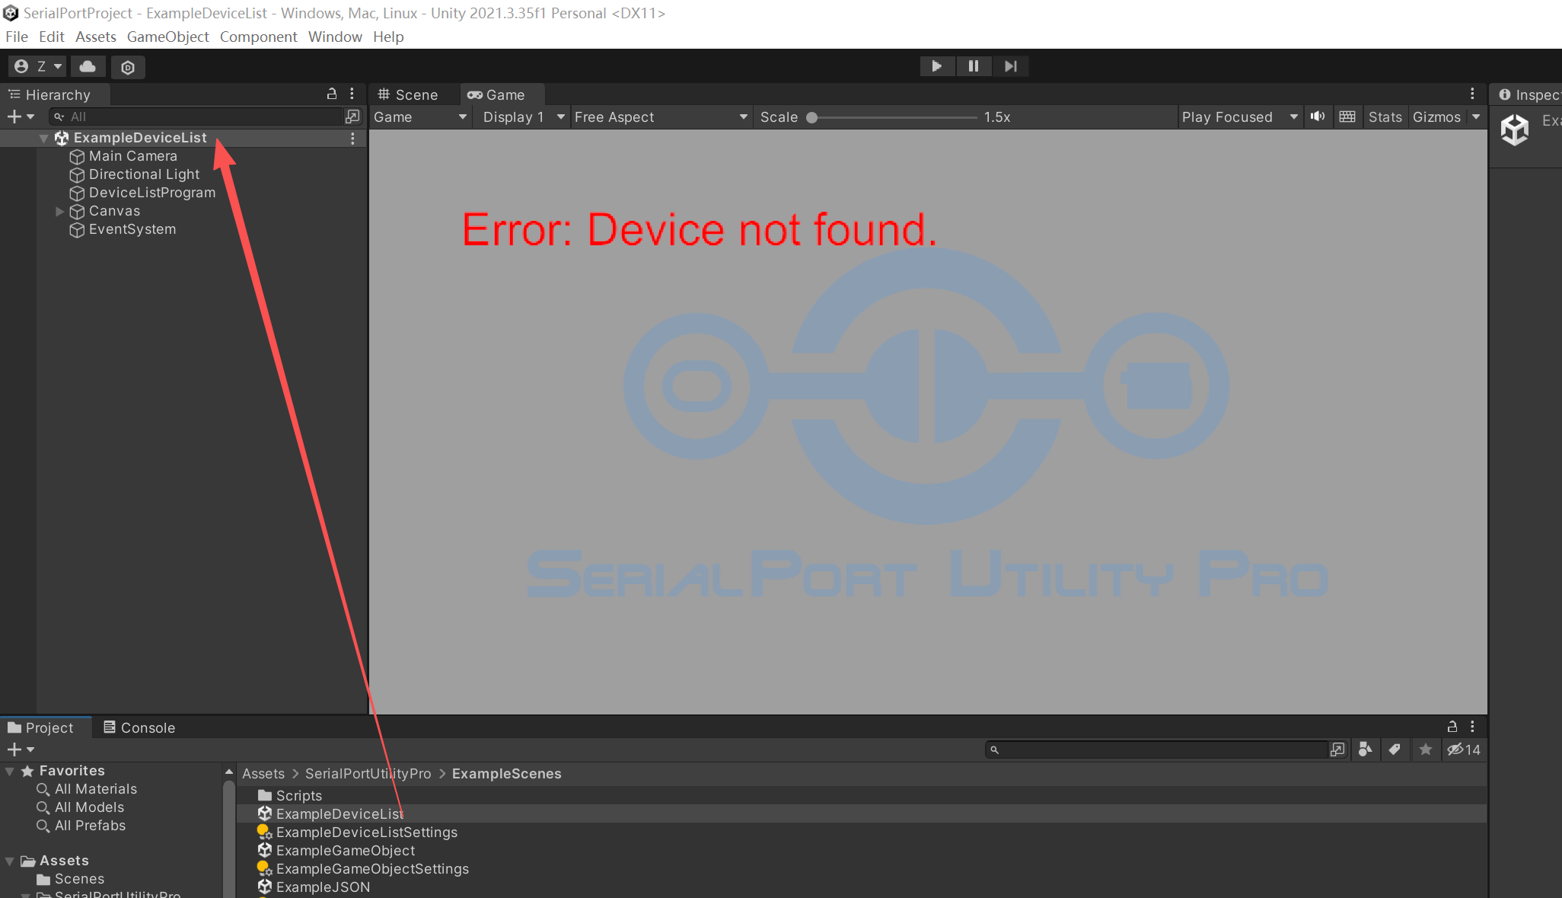Image resolution: width=1562 pixels, height=898 pixels.
Task: Open the File menu
Action: tap(17, 37)
